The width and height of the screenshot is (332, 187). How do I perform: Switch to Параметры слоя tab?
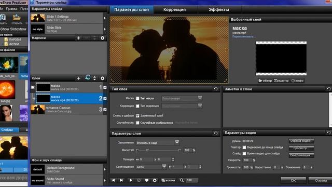click(x=131, y=9)
